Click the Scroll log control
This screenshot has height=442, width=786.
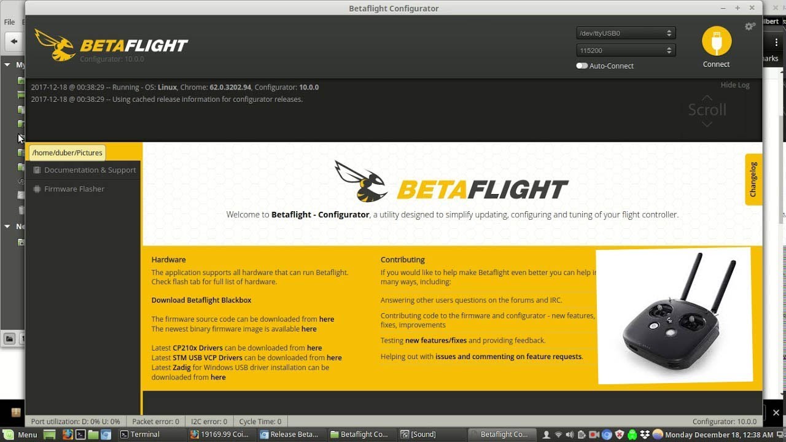(707, 110)
